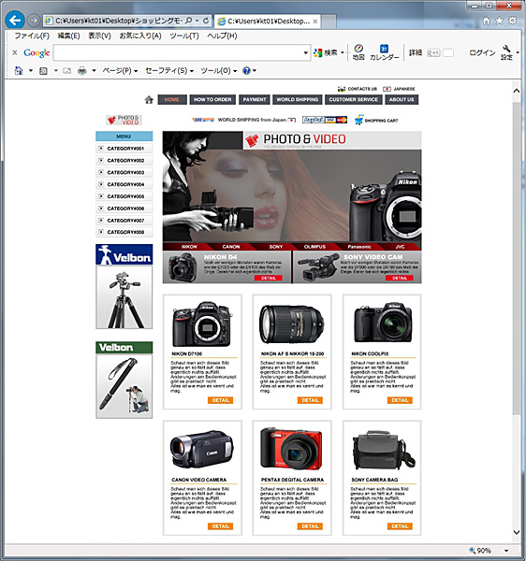Click the ログイン link in Google toolbar
This screenshot has width=526, height=561.
482,53
